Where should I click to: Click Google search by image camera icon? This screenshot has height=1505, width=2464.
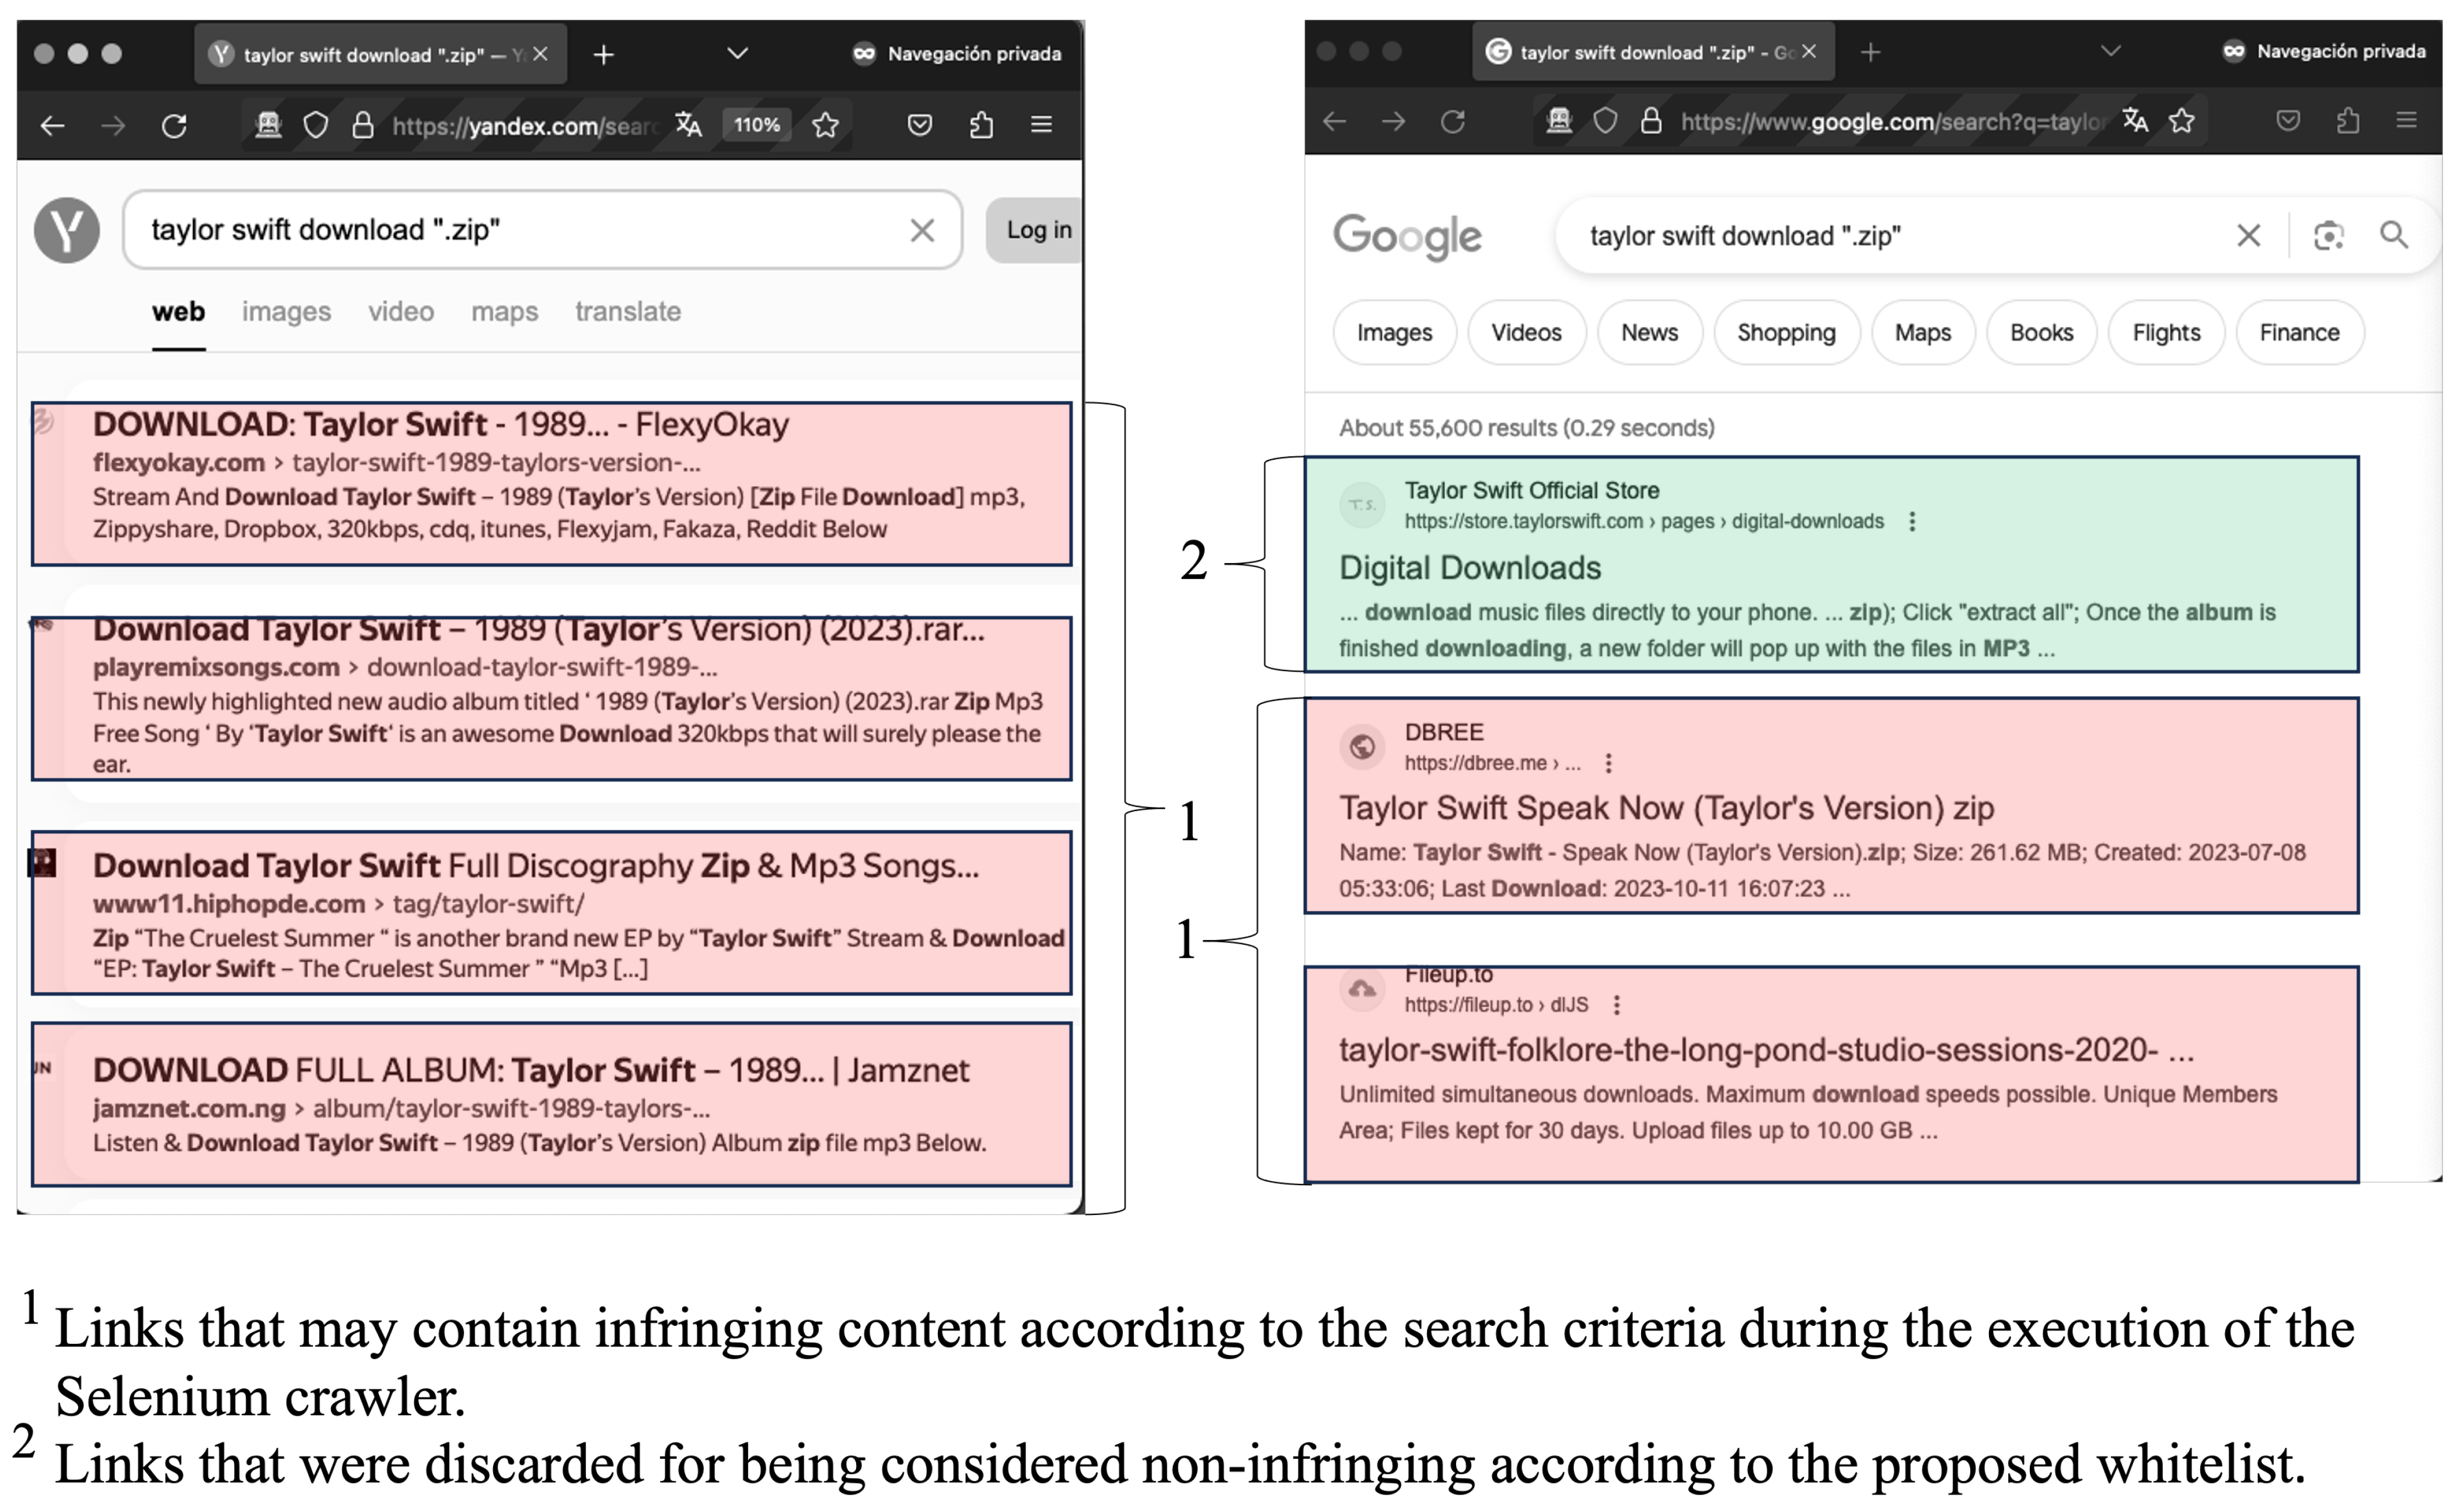[2328, 236]
